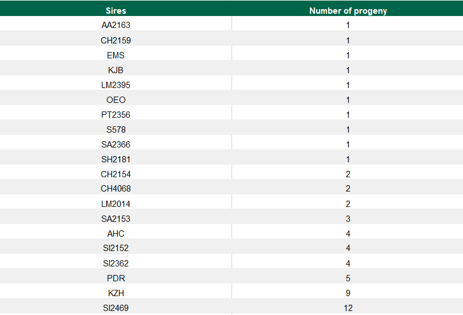Select the KJB sire row name
The image size is (463, 315).
click(x=116, y=70)
